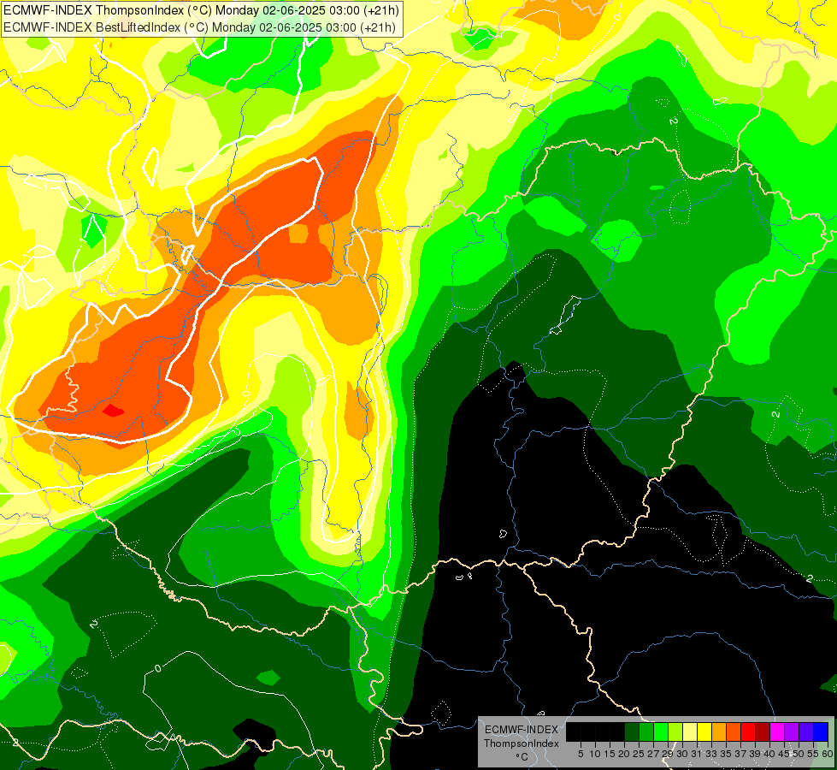
Task: Pick the magenta 40–45 legend swatch
Action: coord(777,732)
